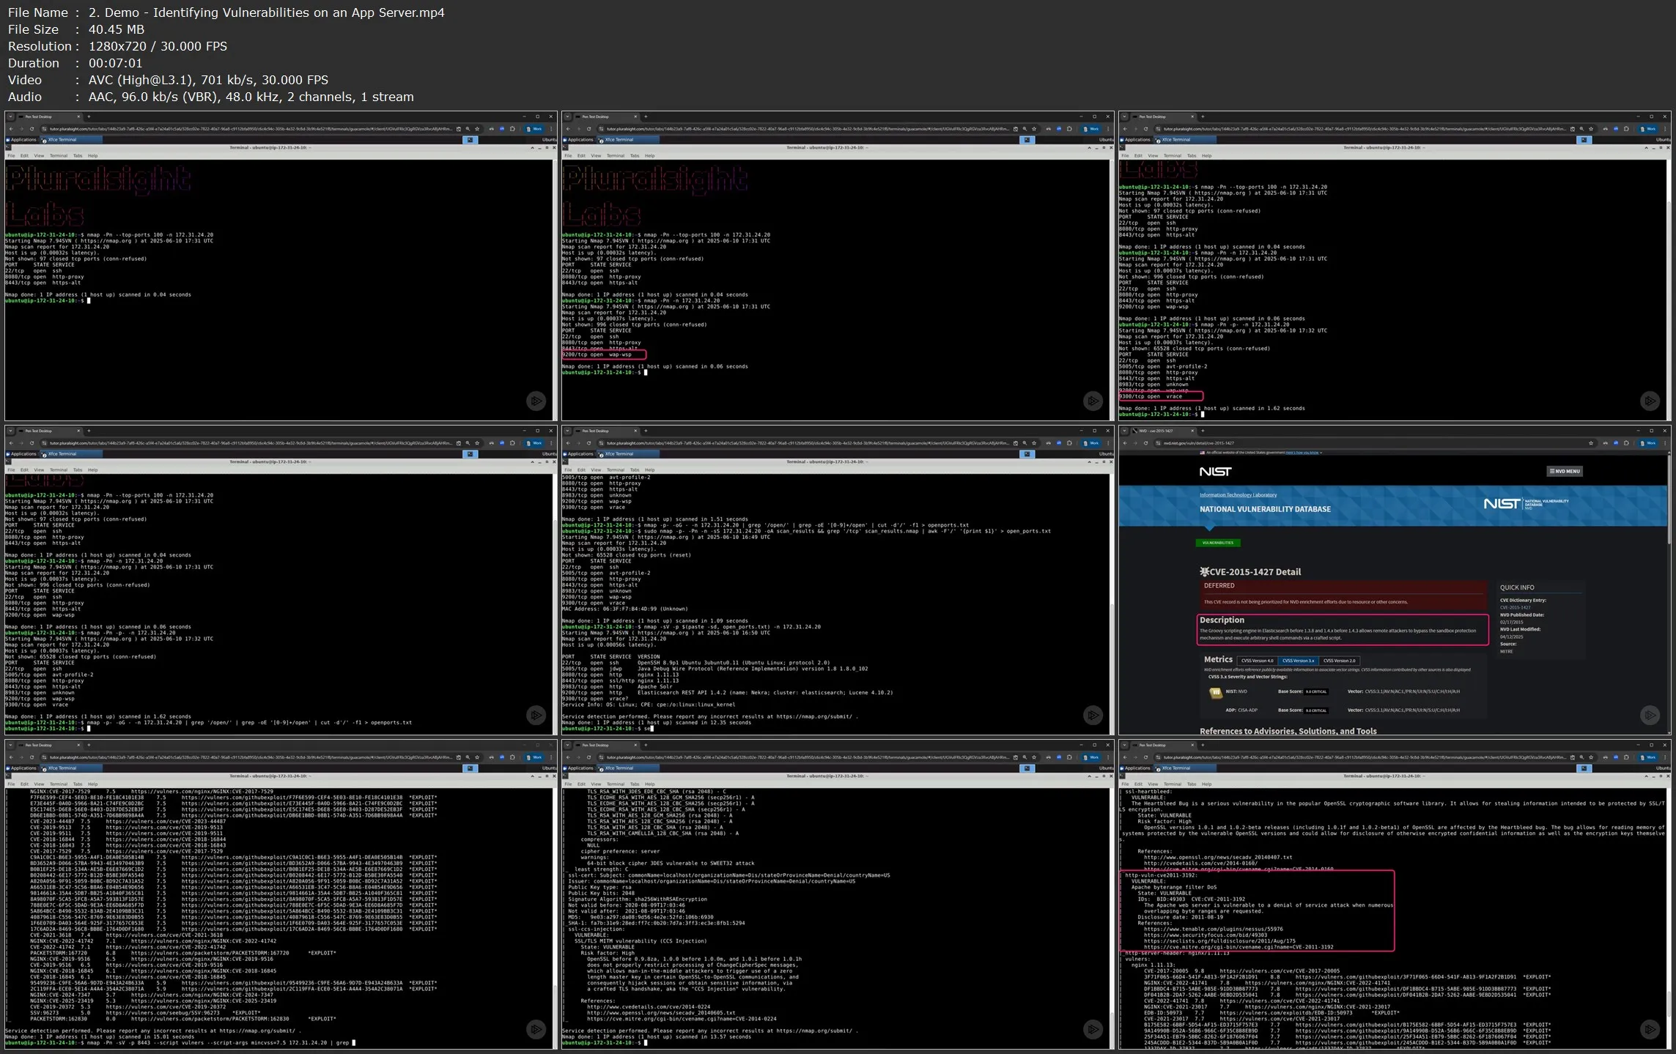Click file name '2. Demo - Identifying Vulnerabilities' text
1676x1054 pixels.
[x=267, y=12]
